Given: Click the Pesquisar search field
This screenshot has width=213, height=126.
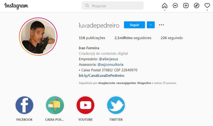Looking at the screenshot, I should pos(113,6).
